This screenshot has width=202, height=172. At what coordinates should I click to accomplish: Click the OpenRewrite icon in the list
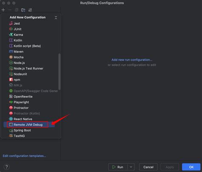[x=11, y=96]
